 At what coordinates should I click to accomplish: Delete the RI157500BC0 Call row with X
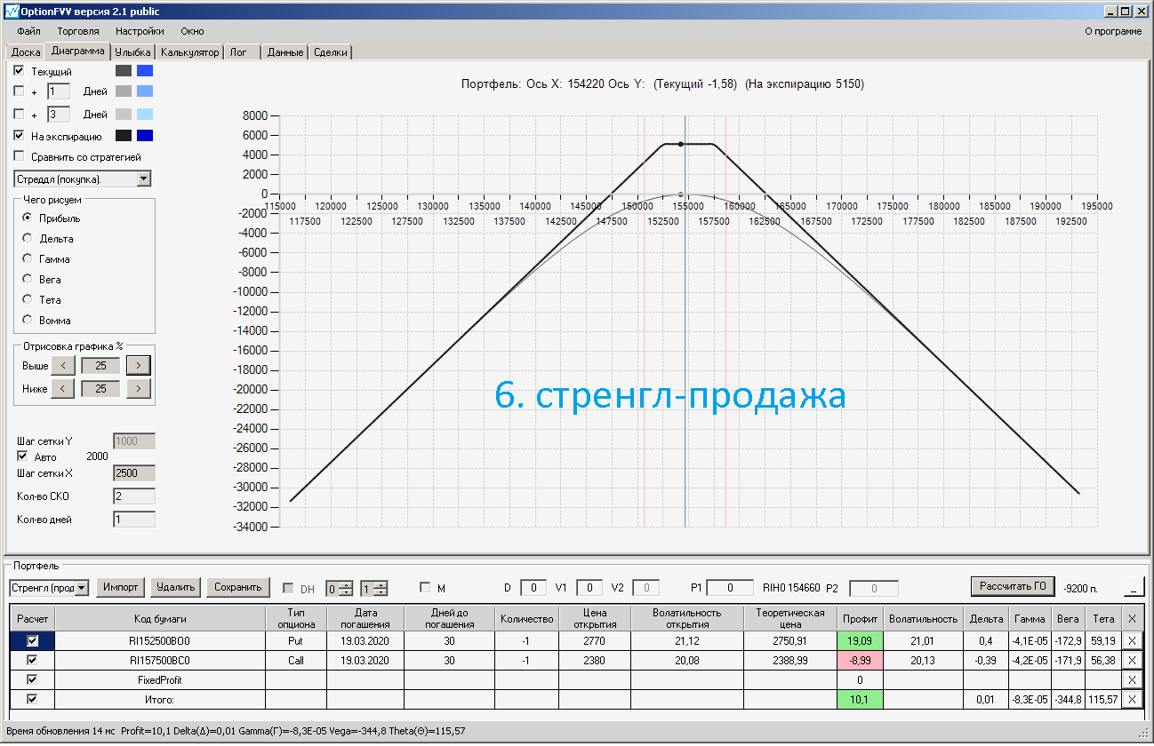point(1132,660)
